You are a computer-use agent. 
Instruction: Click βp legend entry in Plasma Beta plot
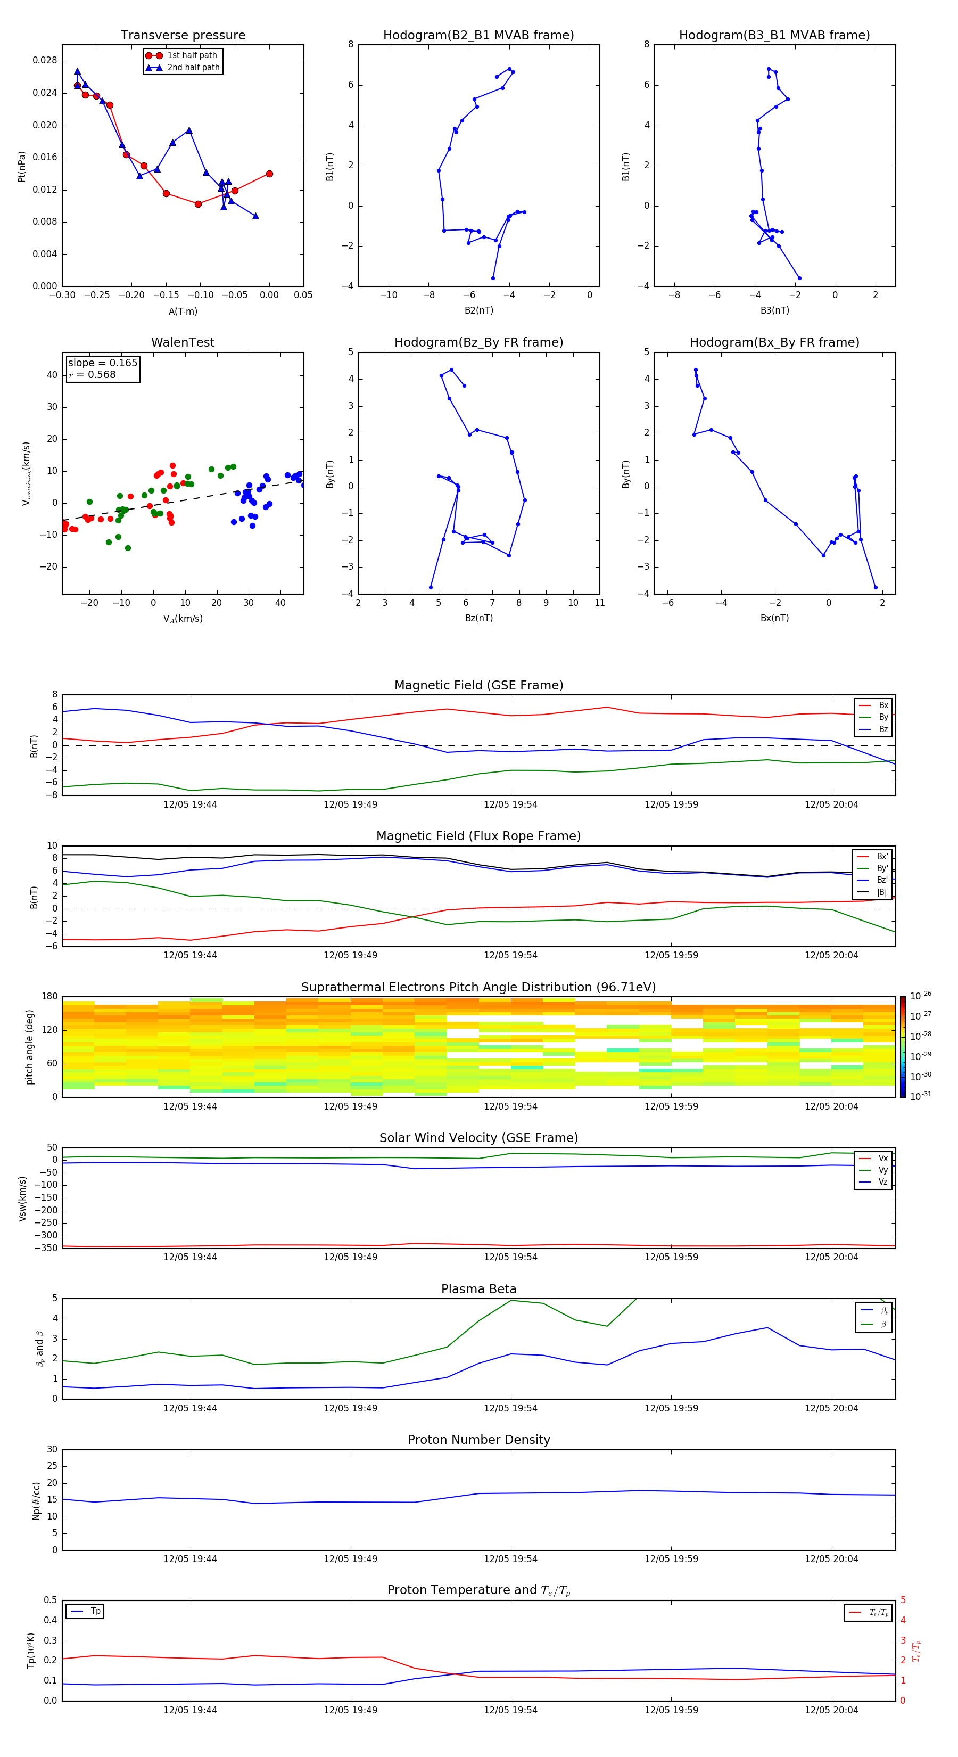[875, 1310]
